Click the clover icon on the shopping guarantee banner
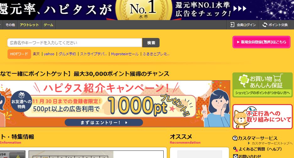The width and height of the screenshot is (294, 158). (244, 81)
